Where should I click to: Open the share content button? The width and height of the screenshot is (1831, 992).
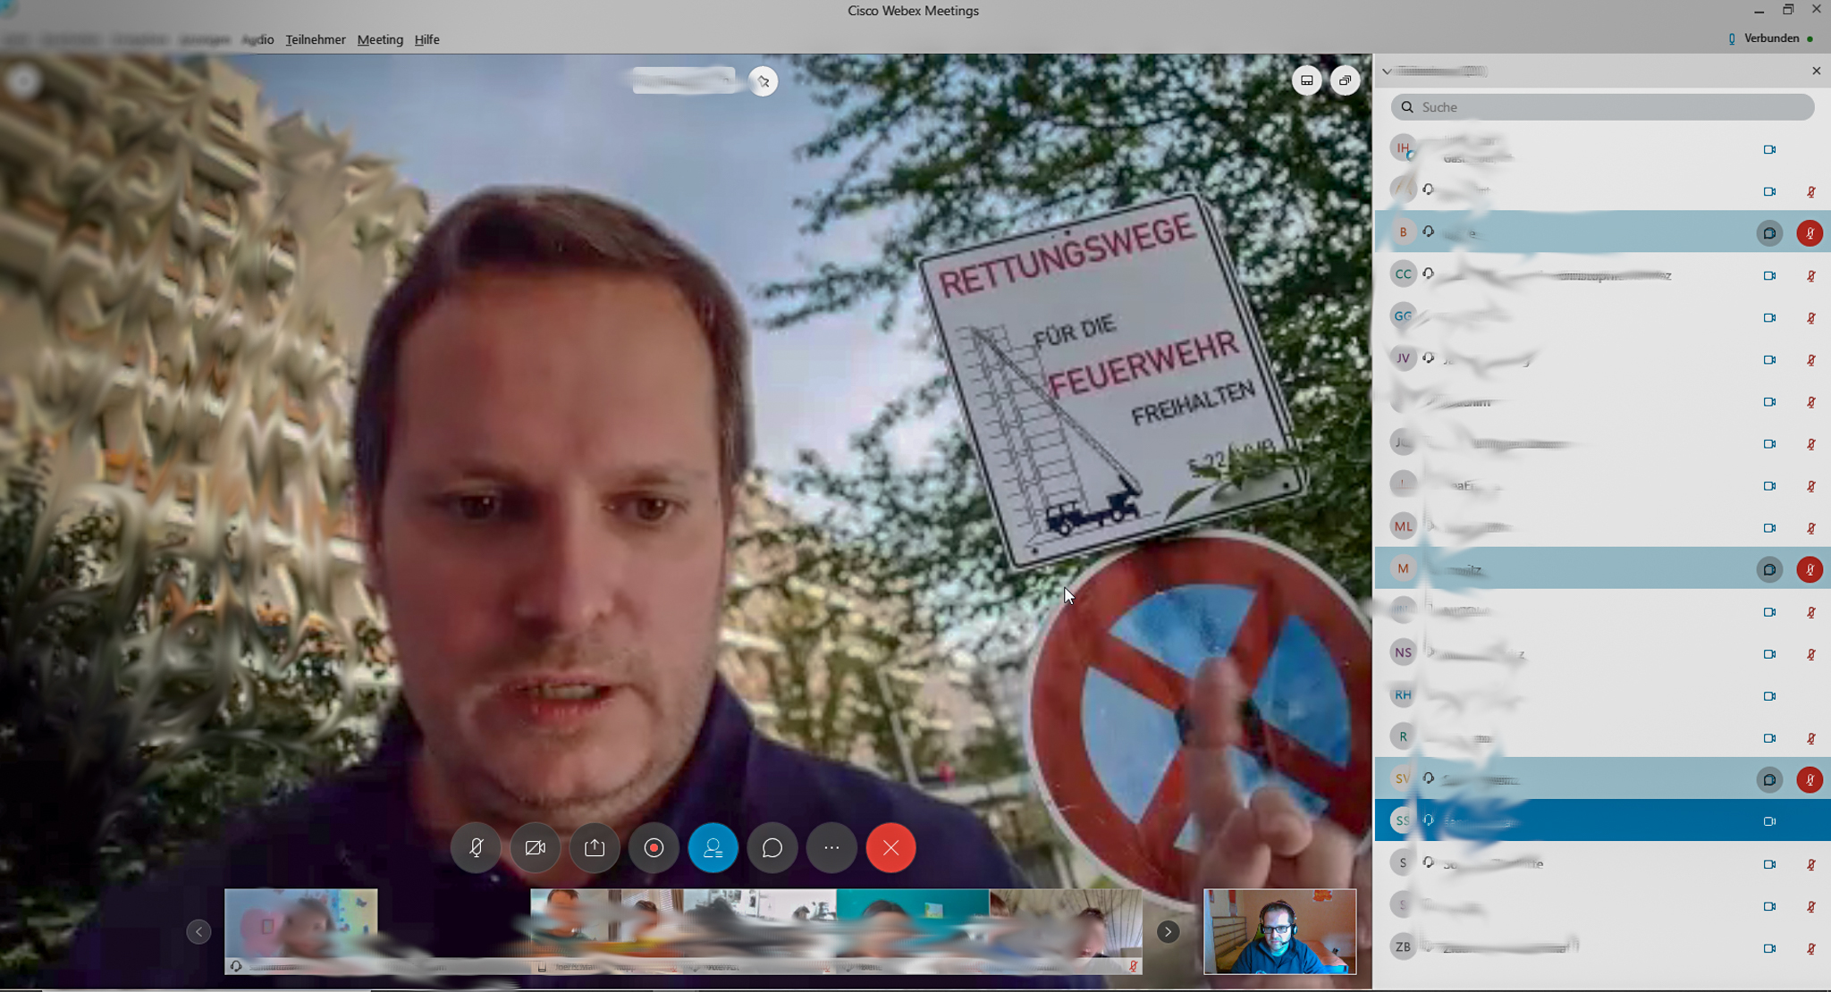click(595, 847)
